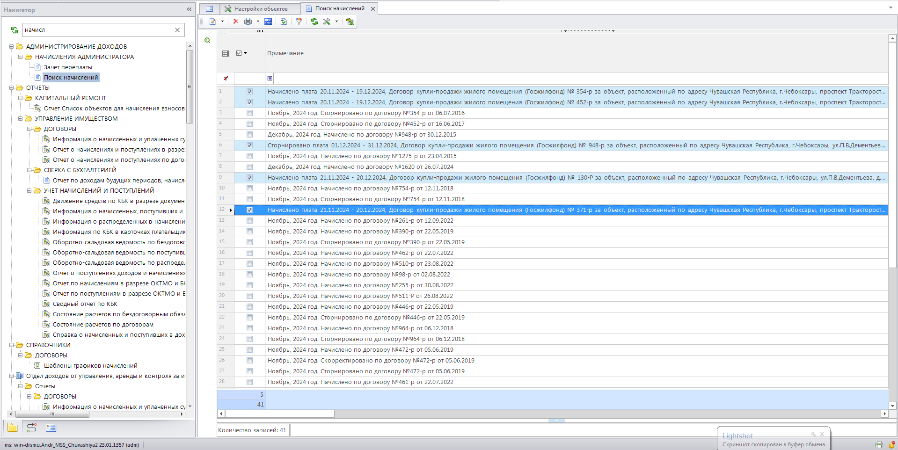The image size is (898, 450).
Task: Clear the navigator search text with X
Action: [177, 30]
